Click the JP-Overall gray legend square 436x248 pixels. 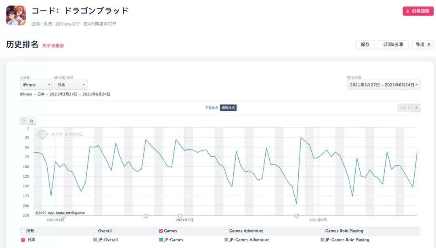pyautogui.click(x=95, y=240)
